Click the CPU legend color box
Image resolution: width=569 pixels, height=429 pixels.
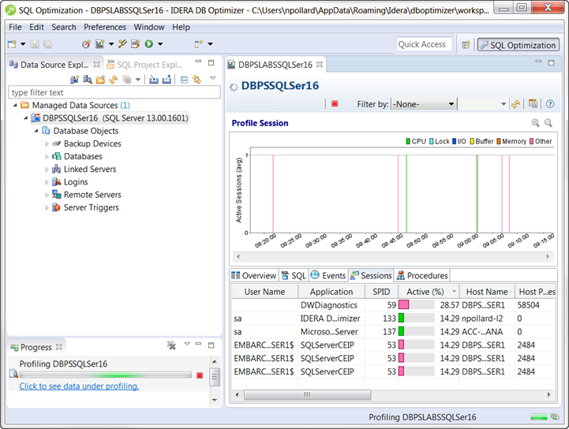(408, 142)
